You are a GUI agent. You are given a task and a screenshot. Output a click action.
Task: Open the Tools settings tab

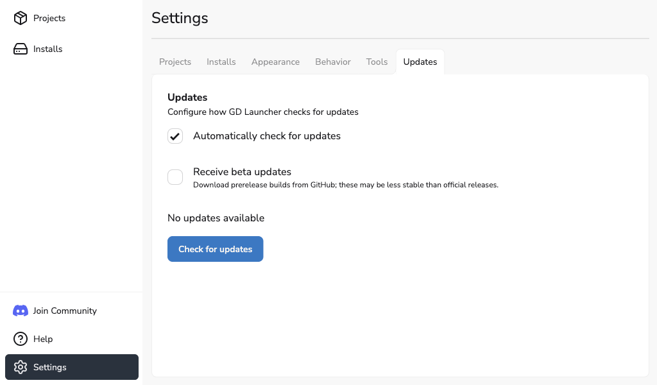[x=377, y=62]
